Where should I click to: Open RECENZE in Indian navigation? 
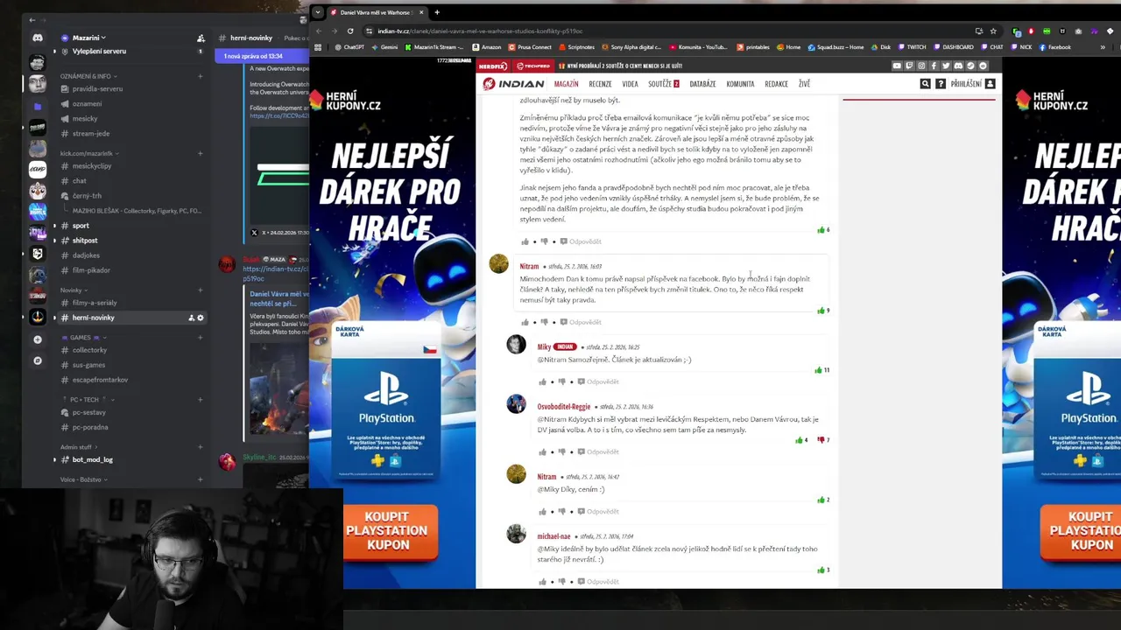click(600, 84)
